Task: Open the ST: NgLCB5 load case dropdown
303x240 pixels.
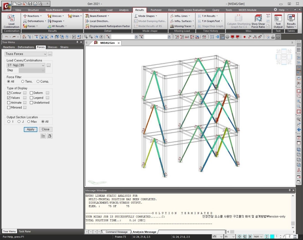Action: tap(43, 65)
